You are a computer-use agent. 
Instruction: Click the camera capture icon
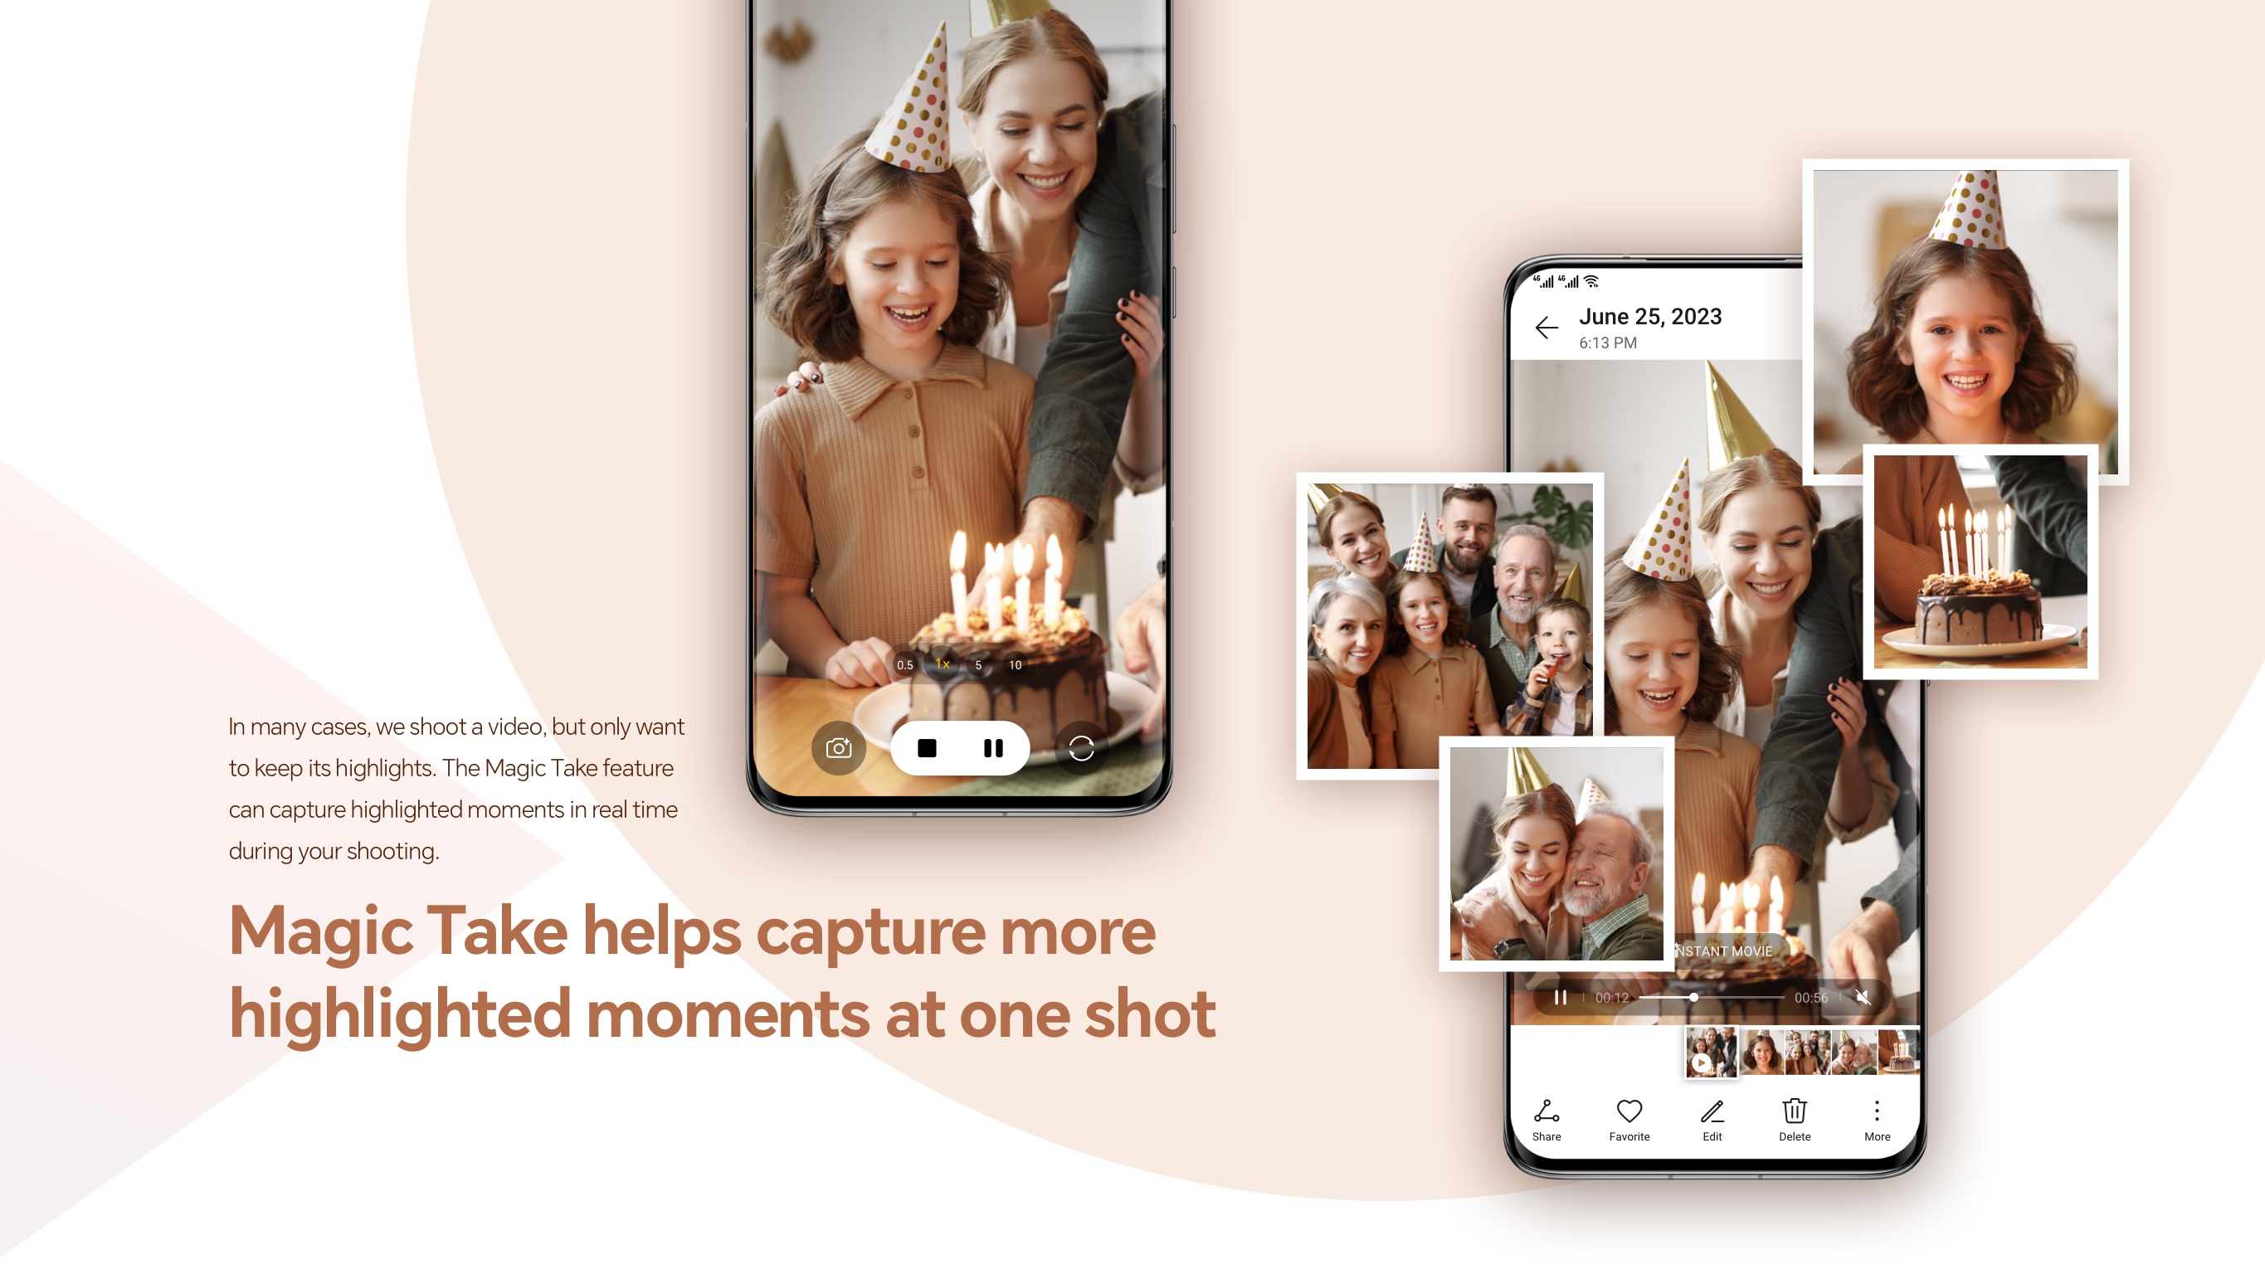coord(835,748)
